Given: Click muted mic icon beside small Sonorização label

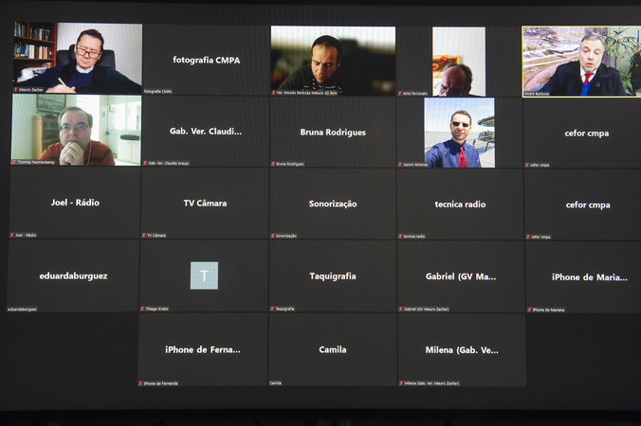Looking at the screenshot, I should (273, 236).
